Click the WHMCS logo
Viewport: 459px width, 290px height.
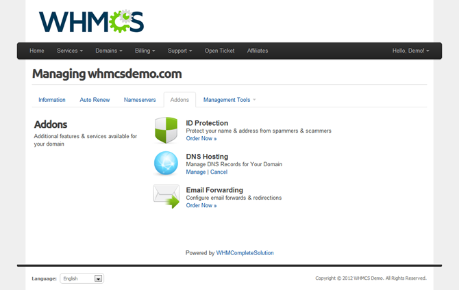tap(91, 21)
